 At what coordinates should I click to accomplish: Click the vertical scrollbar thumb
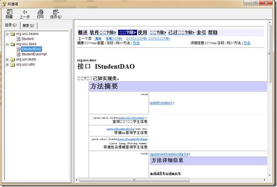coord(270,54)
